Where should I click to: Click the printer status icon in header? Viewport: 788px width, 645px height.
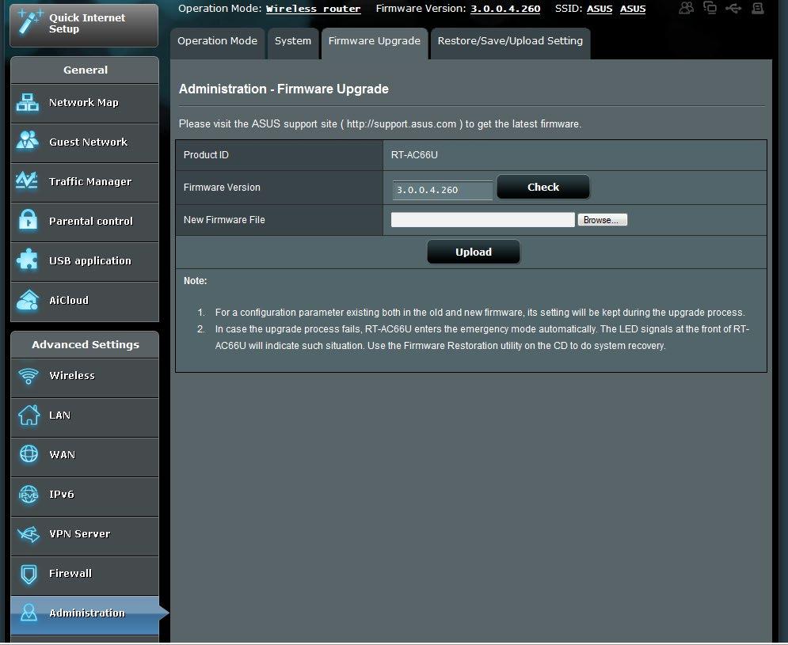point(757,8)
